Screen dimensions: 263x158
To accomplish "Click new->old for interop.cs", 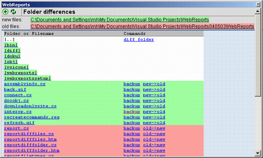I will (154, 111).
